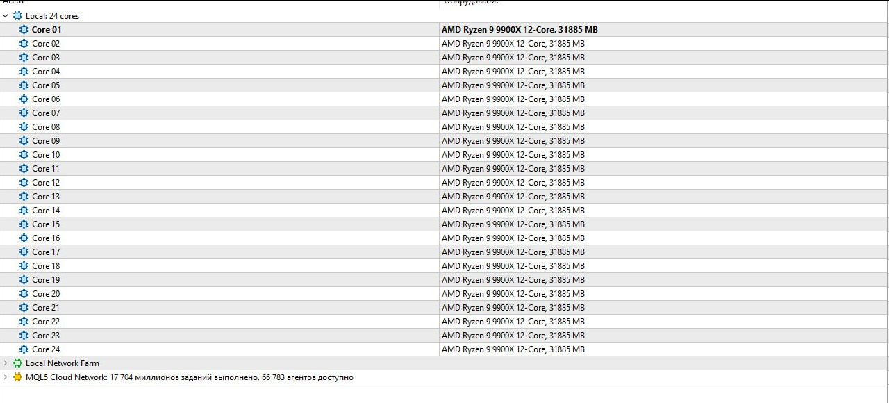Viewport: 889px width, 403px height.
Task: Click the Core 05 agent icon
Action: coord(24,85)
